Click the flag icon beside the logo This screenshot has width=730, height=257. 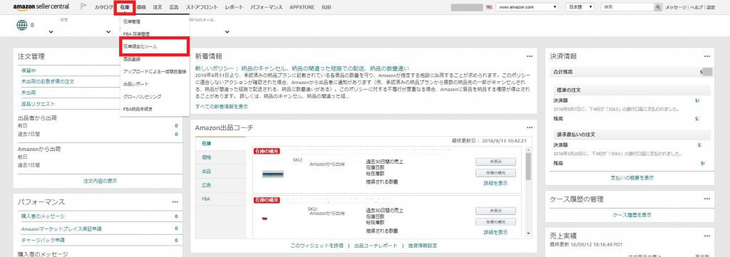pyautogui.click(x=84, y=7)
